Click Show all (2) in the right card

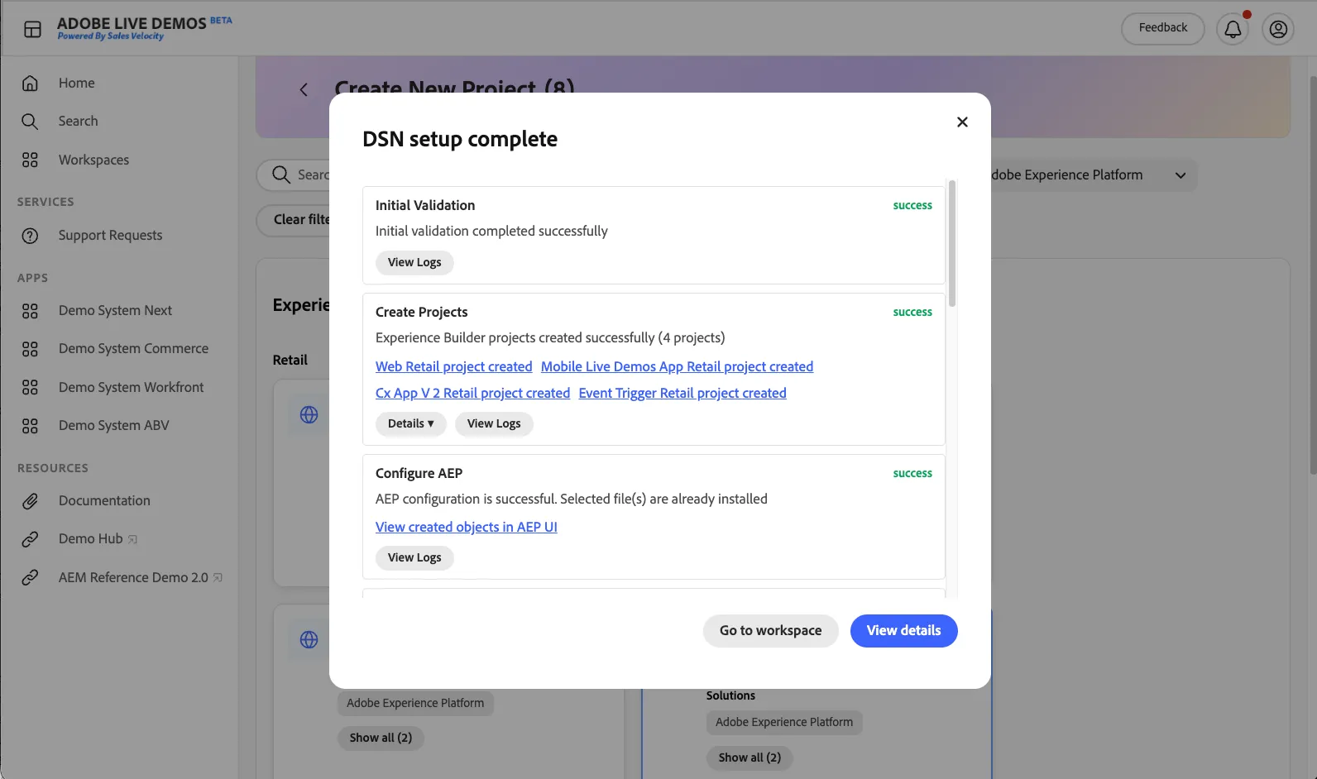tap(749, 757)
